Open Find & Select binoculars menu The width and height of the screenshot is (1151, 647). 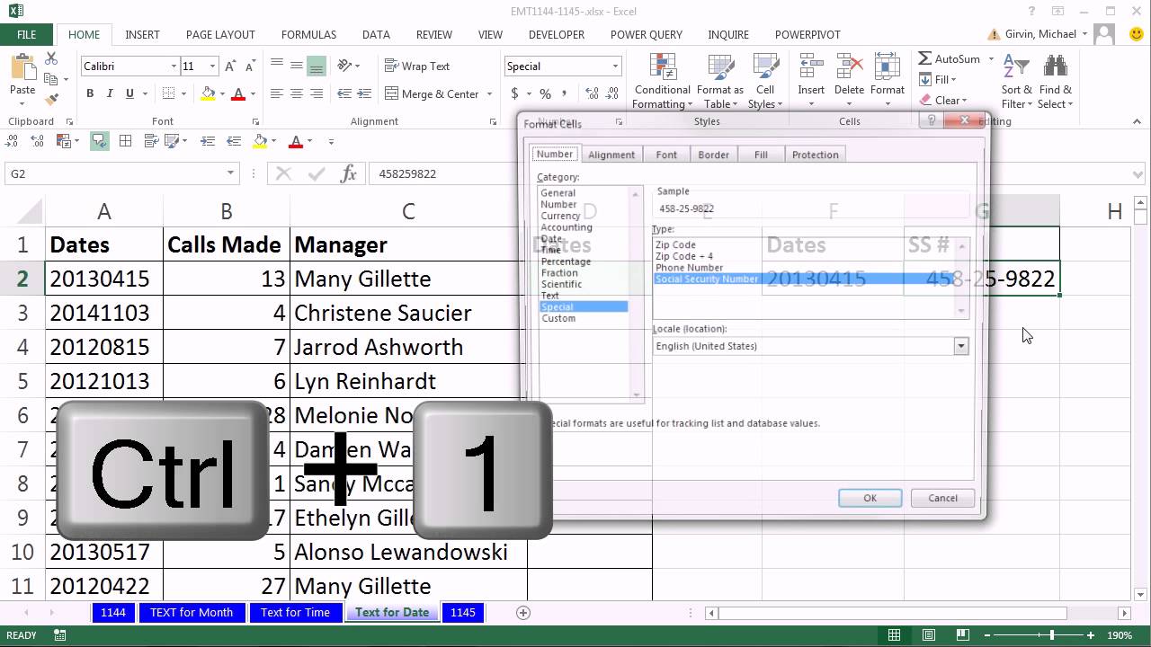click(x=1056, y=81)
